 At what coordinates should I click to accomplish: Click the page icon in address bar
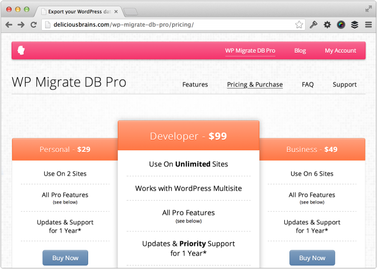tap(48, 24)
